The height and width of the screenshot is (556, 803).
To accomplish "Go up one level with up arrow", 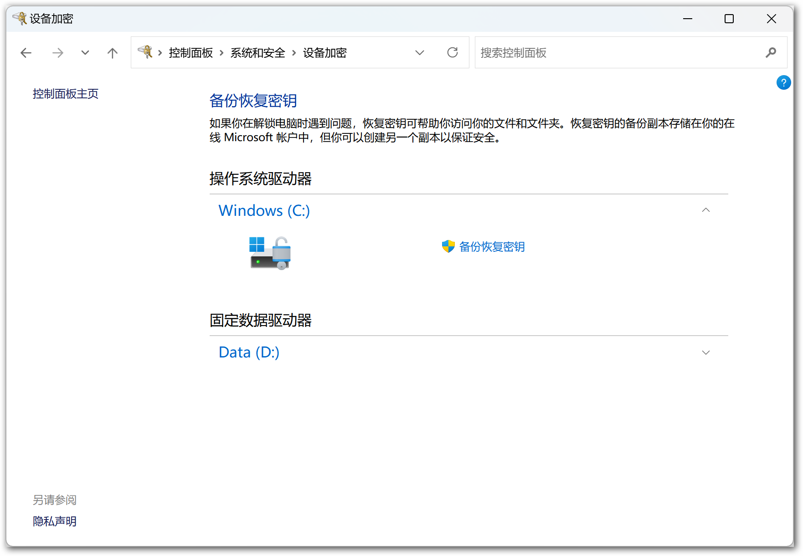I will tap(113, 53).
